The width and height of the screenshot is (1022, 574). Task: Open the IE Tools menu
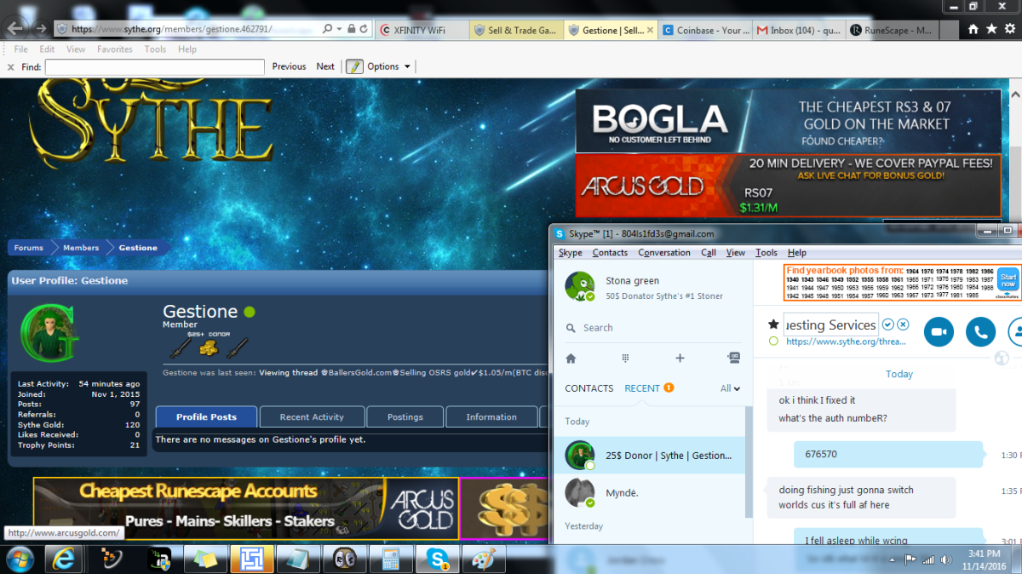pos(155,49)
